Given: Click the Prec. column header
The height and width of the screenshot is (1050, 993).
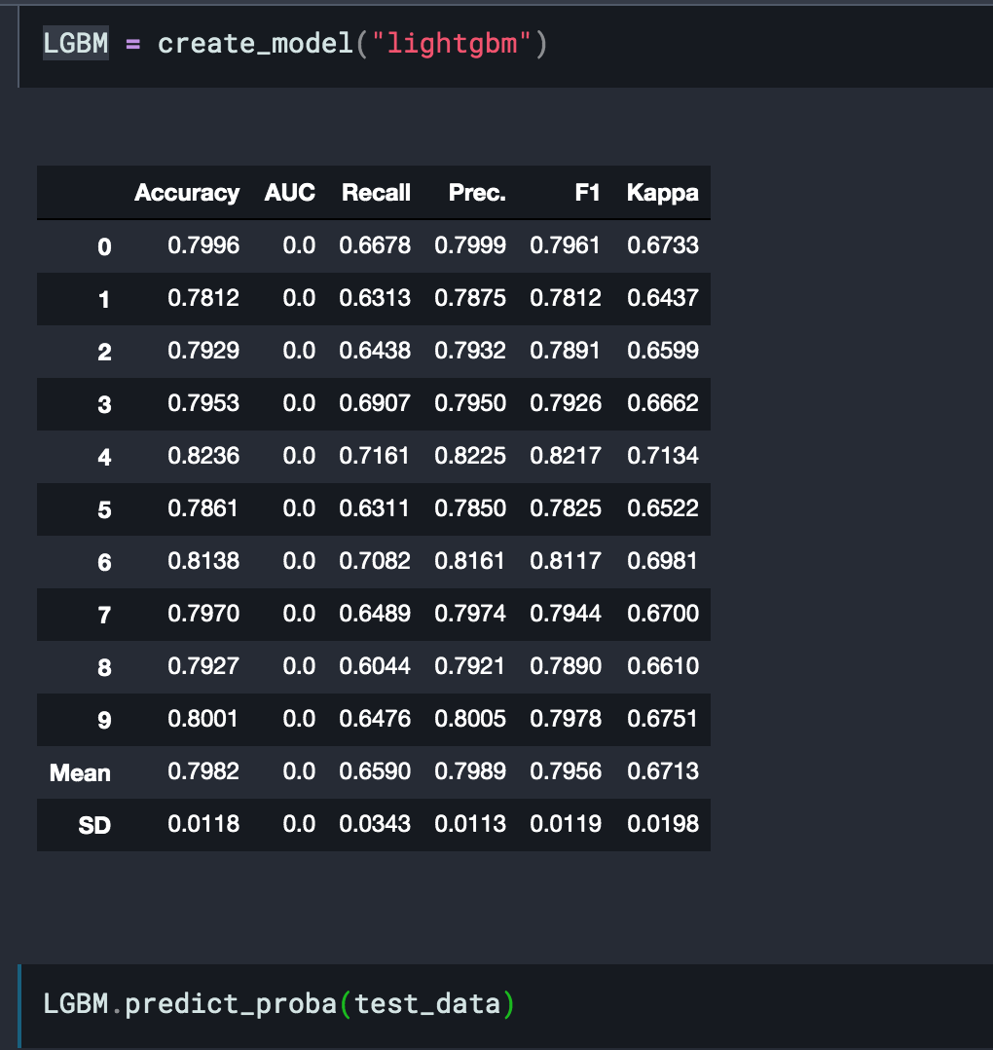Looking at the screenshot, I should (476, 192).
